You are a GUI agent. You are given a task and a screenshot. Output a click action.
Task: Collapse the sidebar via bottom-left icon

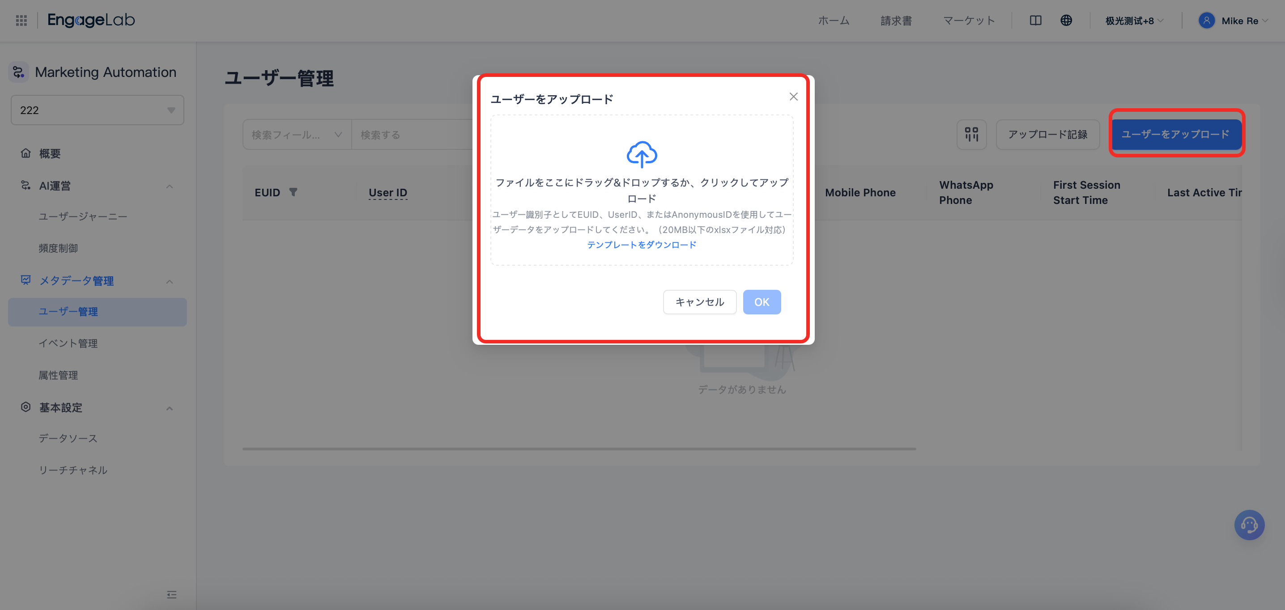[x=172, y=594]
